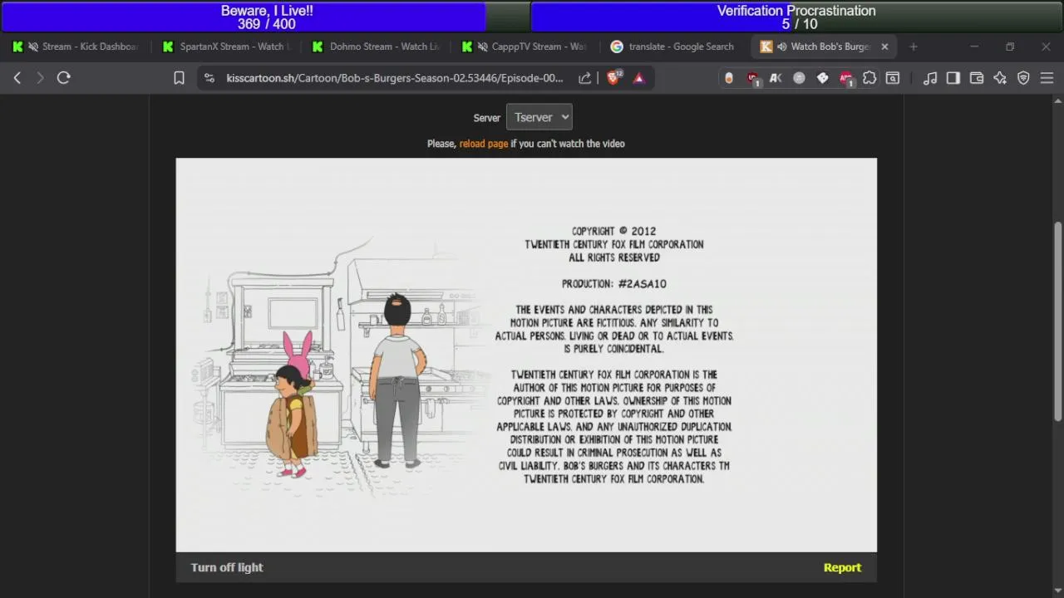Click Turn off light
This screenshot has height=598, width=1064.
point(227,567)
